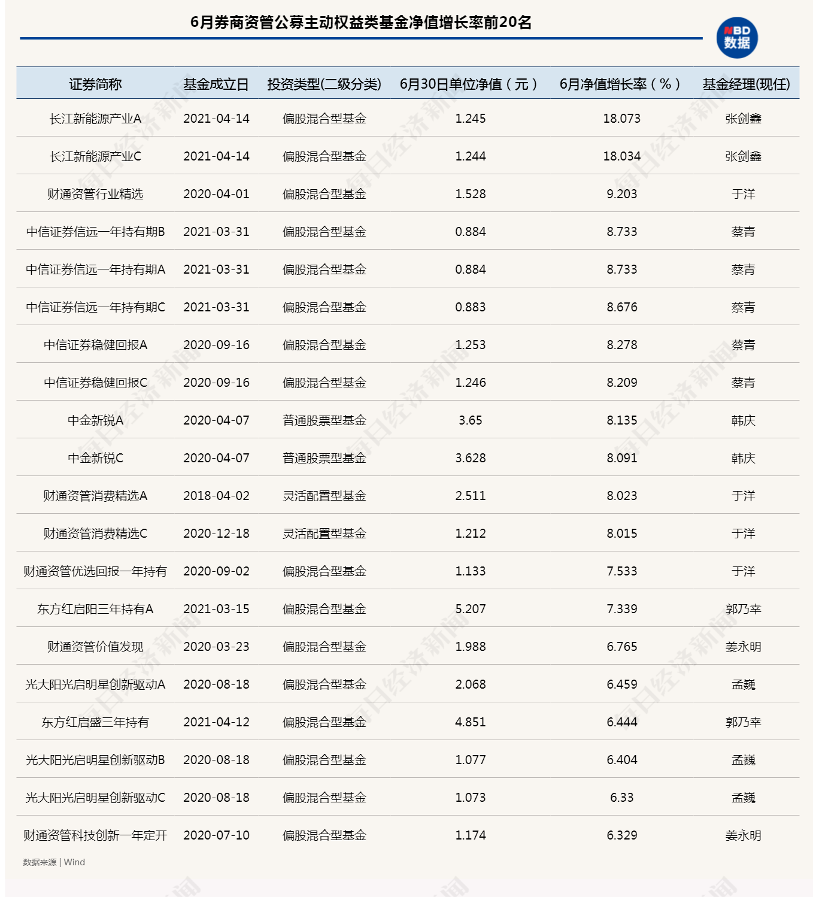Click growth rate value 8.676

point(622,307)
